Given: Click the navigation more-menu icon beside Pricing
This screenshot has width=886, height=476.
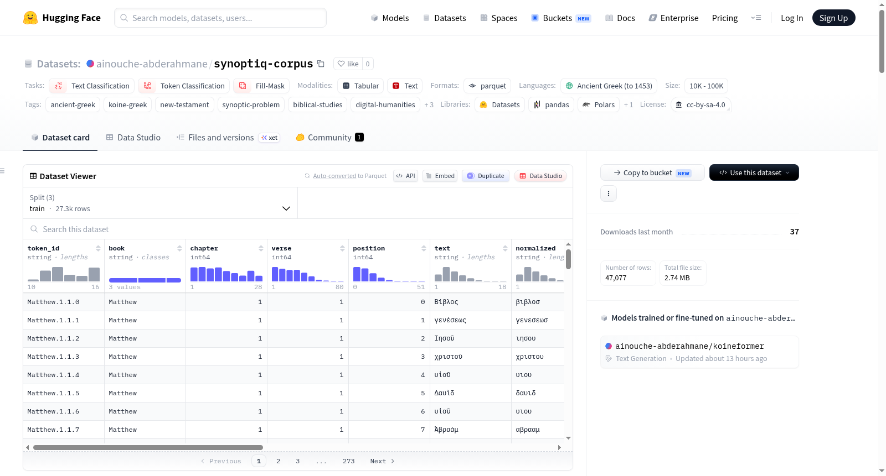Looking at the screenshot, I should [756, 18].
